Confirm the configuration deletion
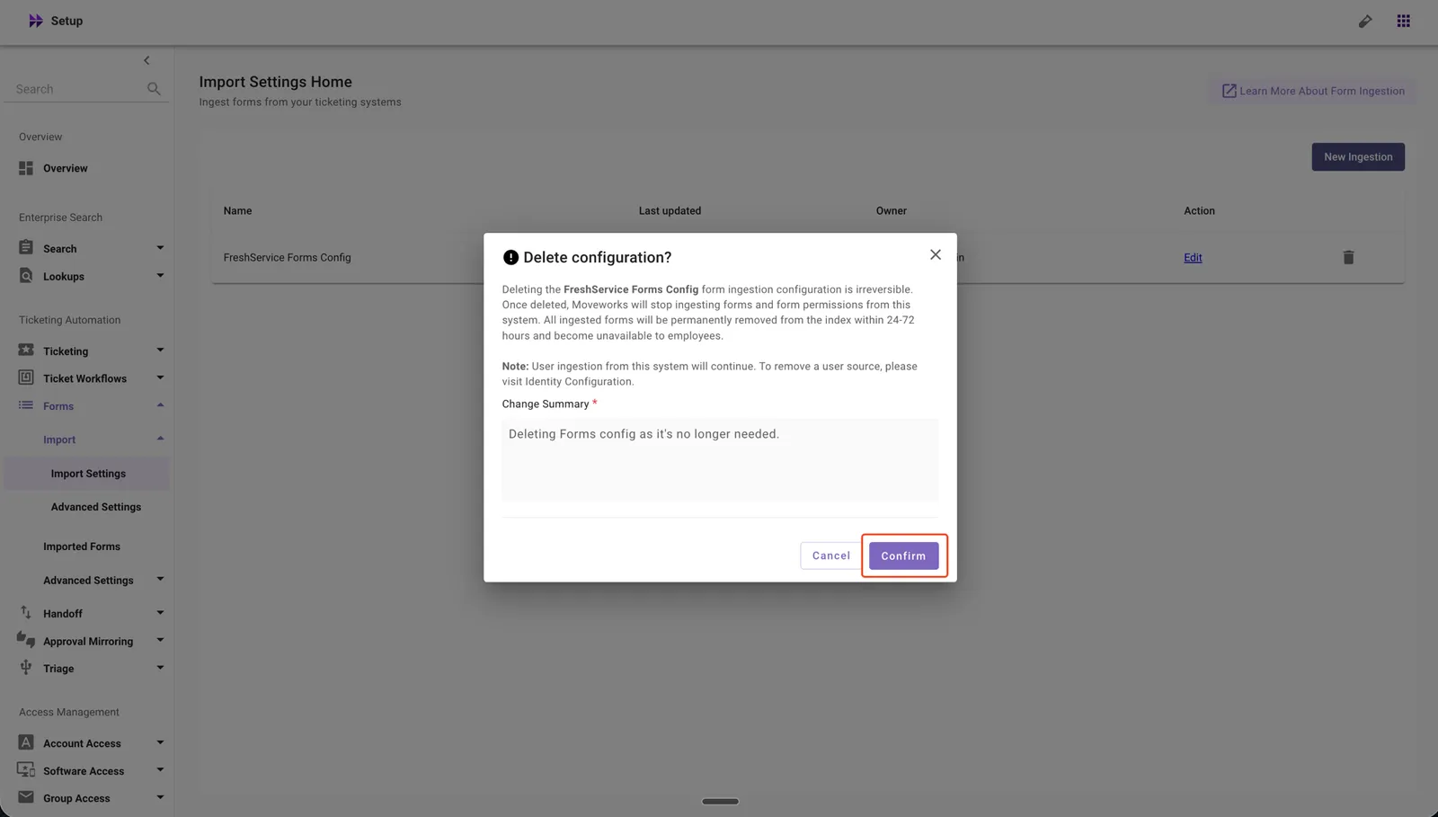The image size is (1438, 817). (903, 555)
